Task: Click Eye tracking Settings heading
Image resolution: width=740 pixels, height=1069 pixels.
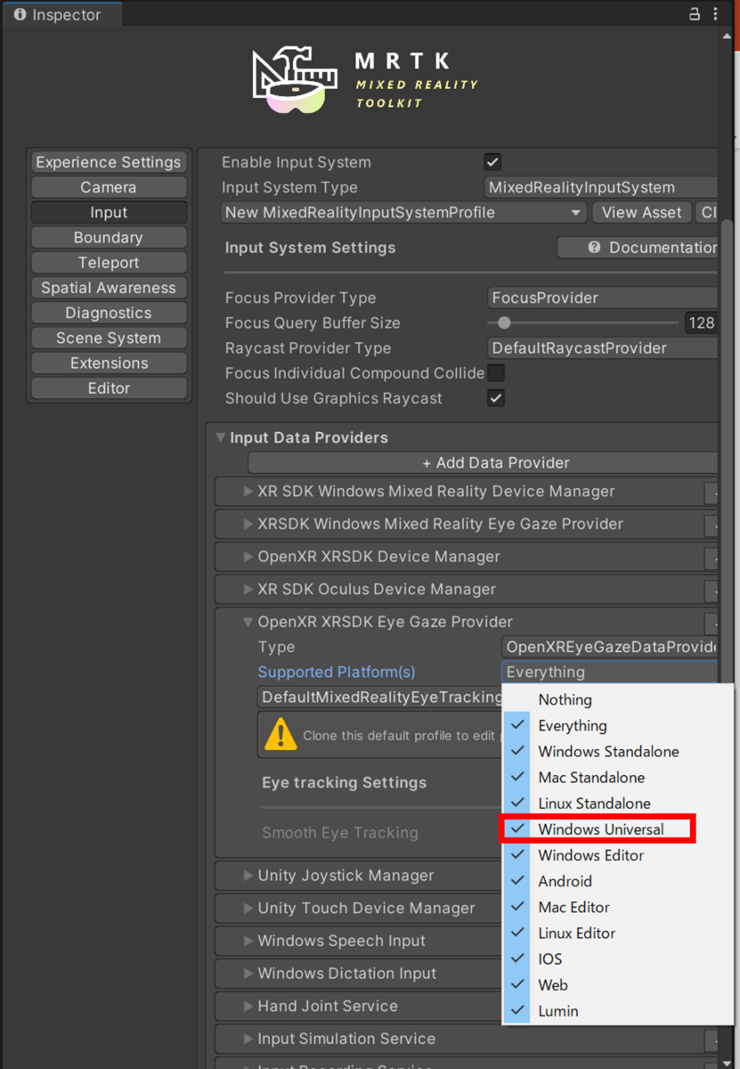Action: pyautogui.click(x=345, y=782)
